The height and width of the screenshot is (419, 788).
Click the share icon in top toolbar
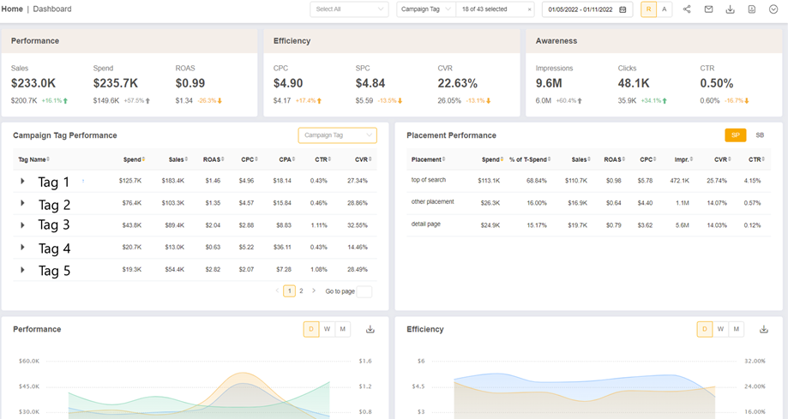[687, 9]
